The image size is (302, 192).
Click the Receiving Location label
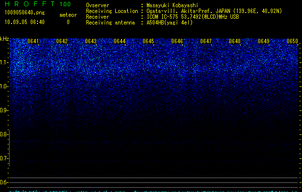[x=112, y=11]
